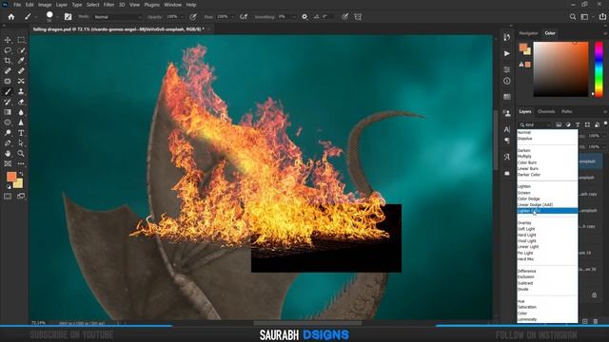Open the Kind filter dropdown in Layers
Viewport: 609px width, 342px height.
click(536, 124)
